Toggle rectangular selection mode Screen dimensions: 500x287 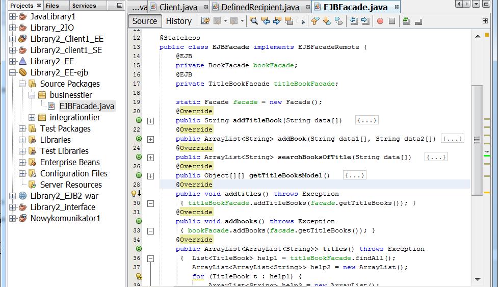click(300, 21)
